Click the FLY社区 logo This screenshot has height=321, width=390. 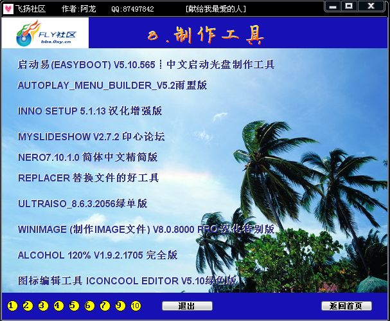(x=45, y=33)
